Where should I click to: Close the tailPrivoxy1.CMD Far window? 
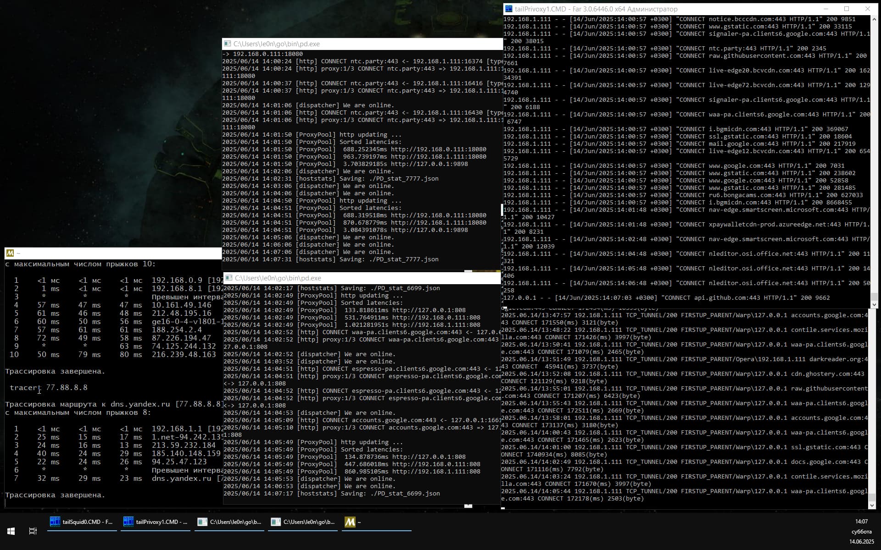[868, 9]
